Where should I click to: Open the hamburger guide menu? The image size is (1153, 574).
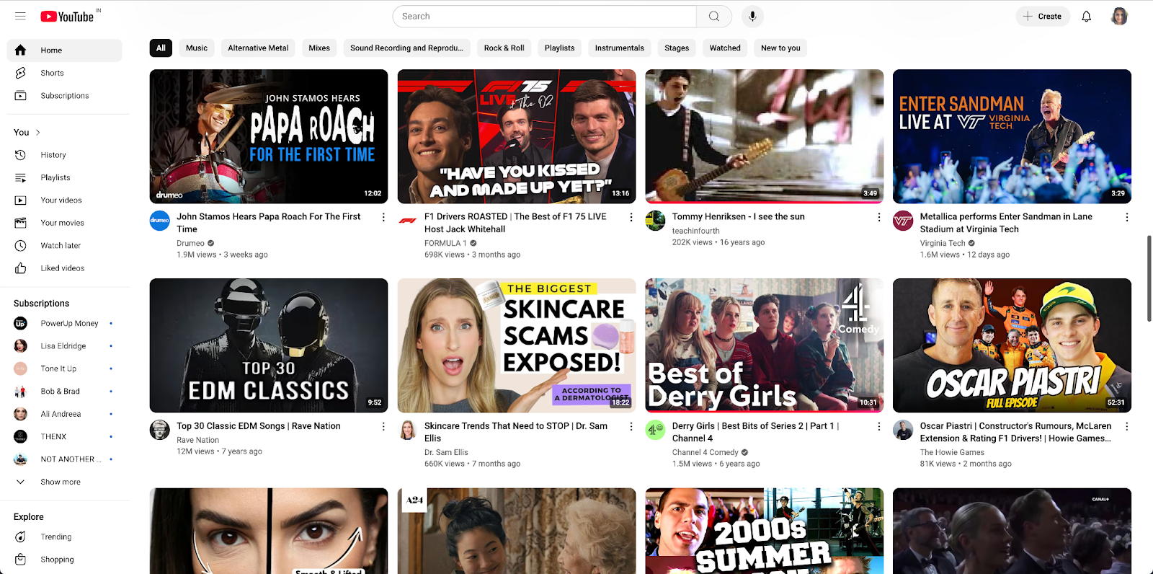(20, 16)
